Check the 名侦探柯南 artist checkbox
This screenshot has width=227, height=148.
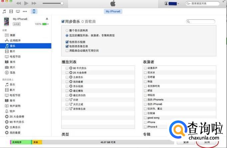pos(145,86)
